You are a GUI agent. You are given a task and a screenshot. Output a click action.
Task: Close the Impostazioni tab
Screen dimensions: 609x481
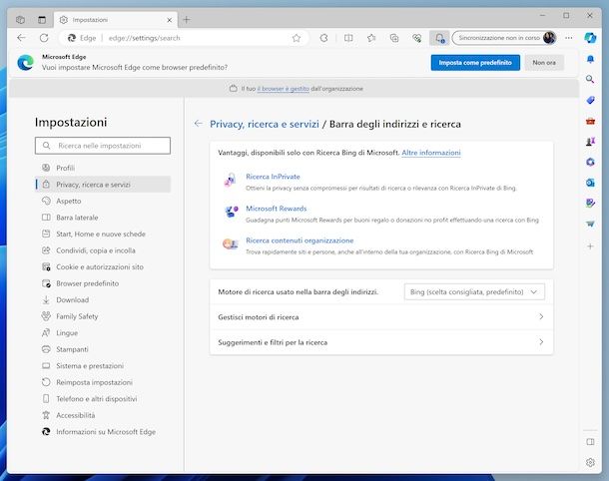(170, 20)
